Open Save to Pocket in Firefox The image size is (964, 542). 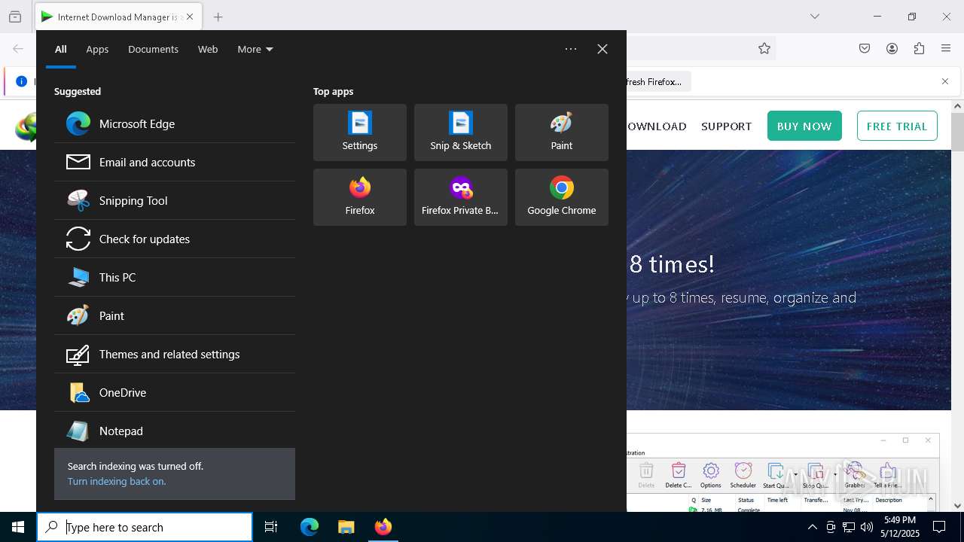point(865,49)
